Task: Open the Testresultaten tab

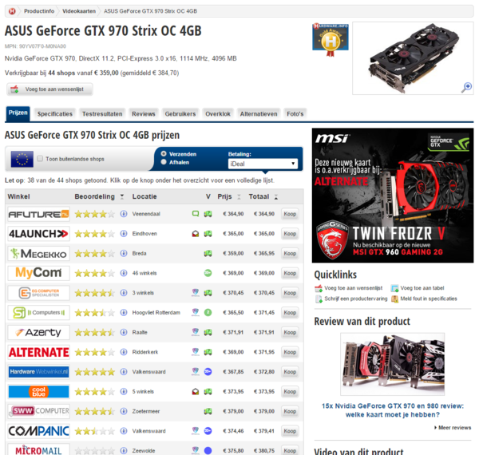Action: (102, 114)
